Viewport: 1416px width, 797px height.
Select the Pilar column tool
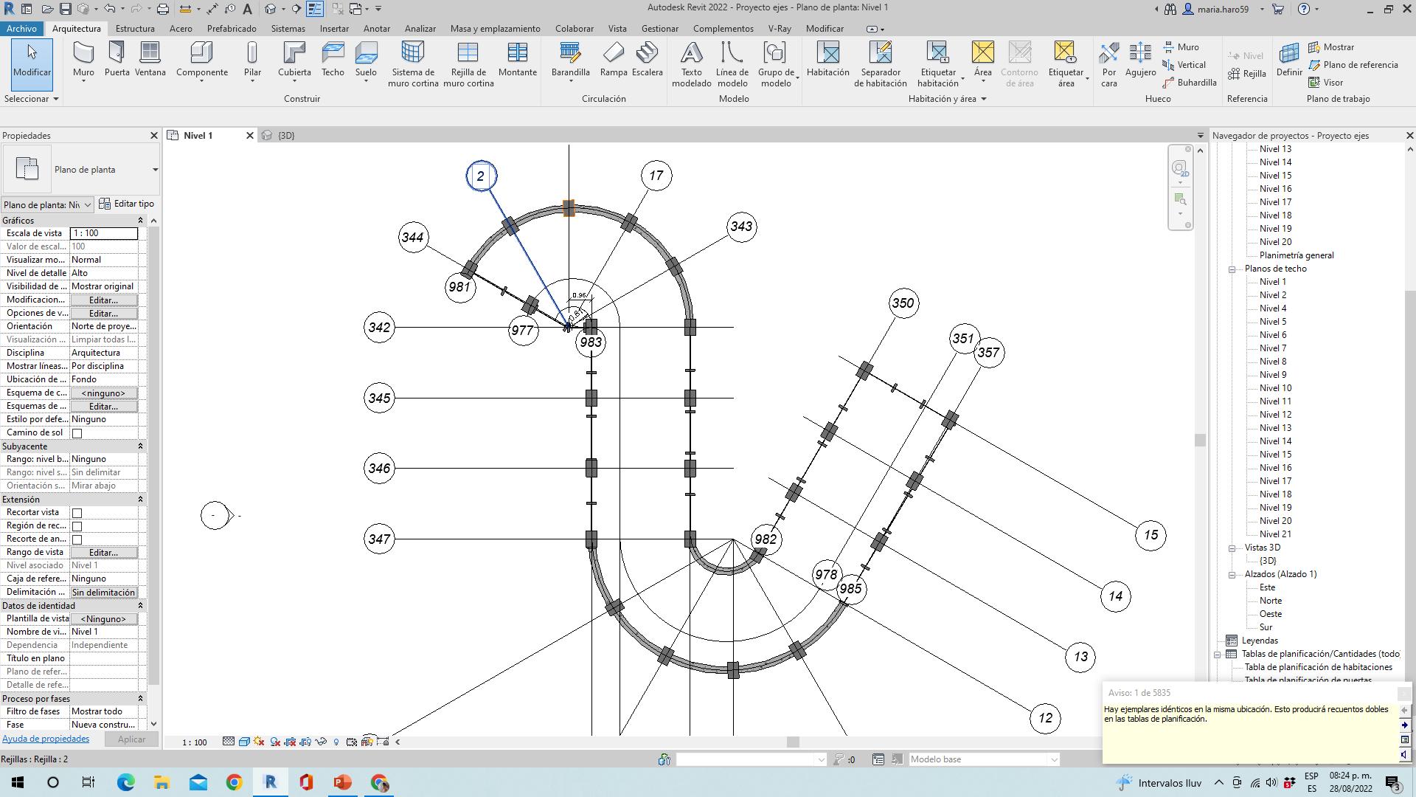click(x=252, y=60)
